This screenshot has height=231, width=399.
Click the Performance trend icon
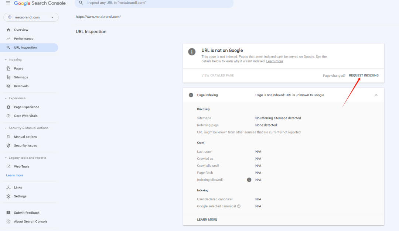[x=8, y=39]
